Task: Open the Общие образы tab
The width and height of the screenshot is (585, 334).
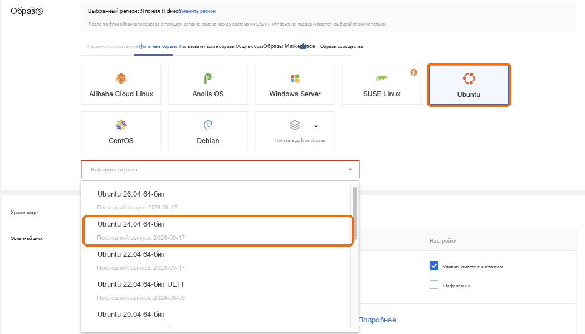Action: pos(249,47)
